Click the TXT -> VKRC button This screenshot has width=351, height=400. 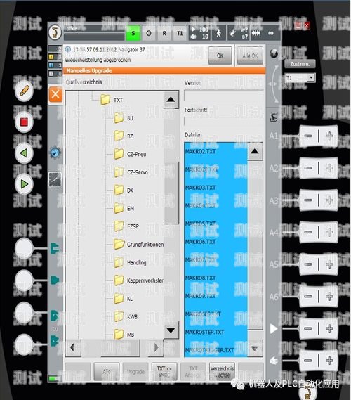(164, 371)
